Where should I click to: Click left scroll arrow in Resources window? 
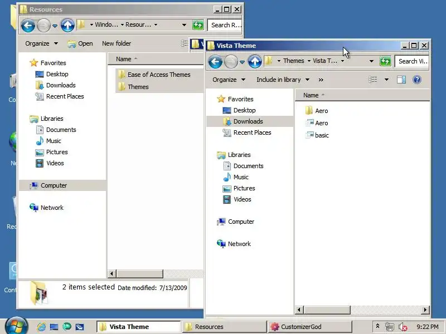[x=111, y=274]
